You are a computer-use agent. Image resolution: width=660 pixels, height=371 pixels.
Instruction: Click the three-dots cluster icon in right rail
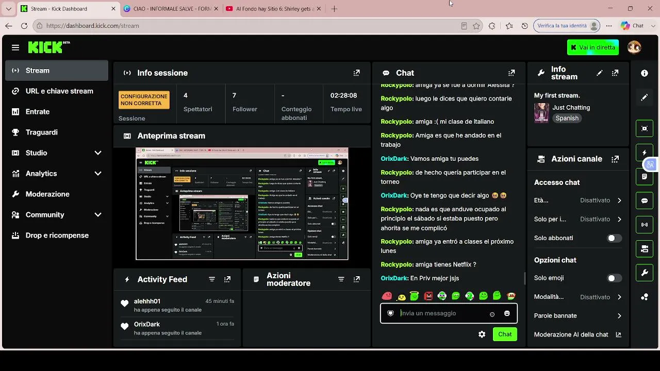point(645,297)
